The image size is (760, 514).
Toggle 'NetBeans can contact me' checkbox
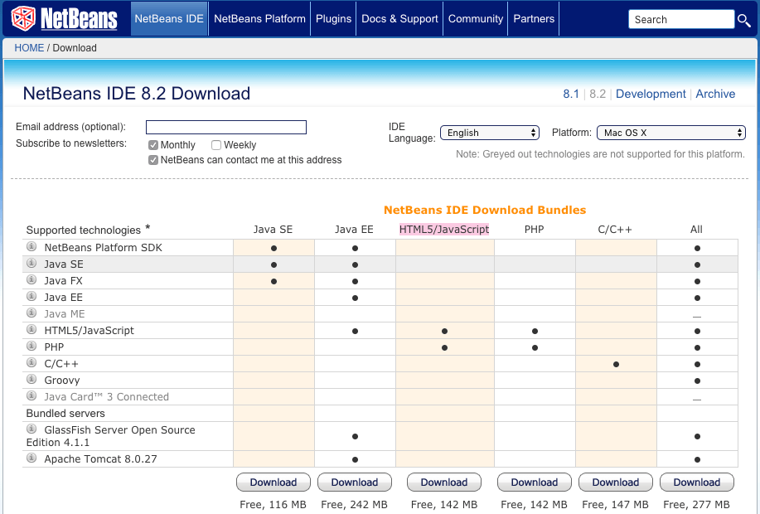coord(153,160)
